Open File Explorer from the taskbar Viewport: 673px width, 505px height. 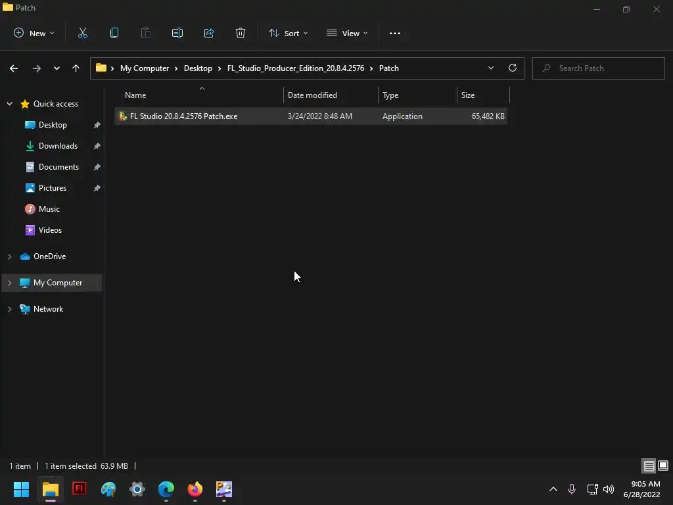point(50,489)
